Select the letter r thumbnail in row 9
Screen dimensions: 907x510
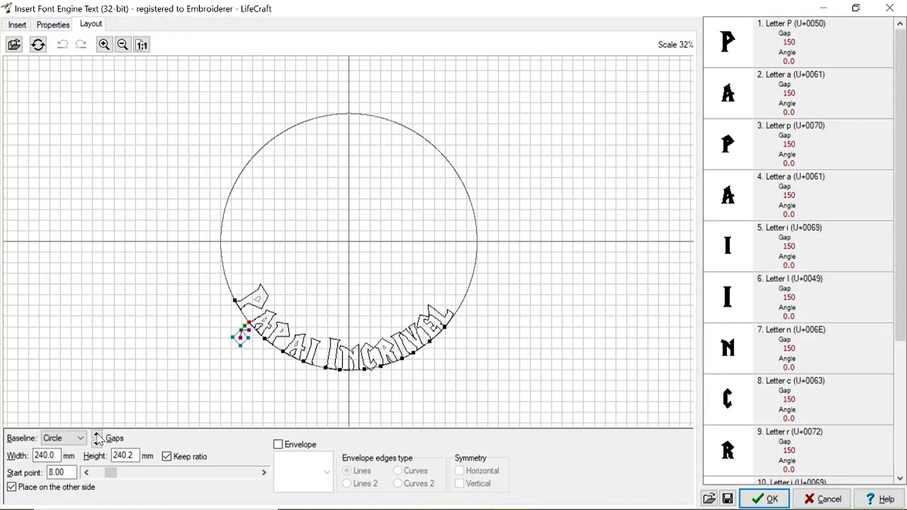pos(728,450)
